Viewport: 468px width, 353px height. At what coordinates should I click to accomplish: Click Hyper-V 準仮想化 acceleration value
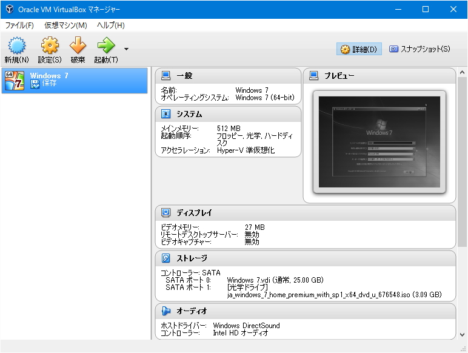(246, 150)
